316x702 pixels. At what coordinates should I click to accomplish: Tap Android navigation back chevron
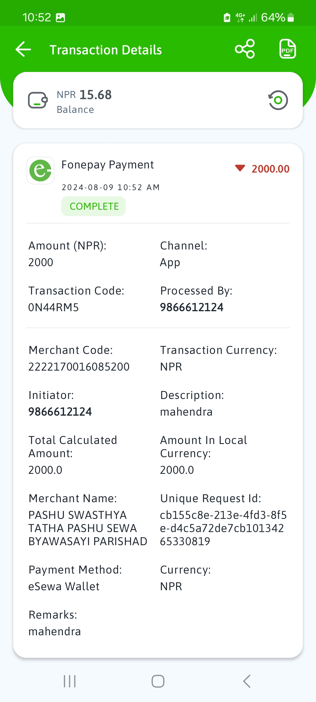pos(247,681)
